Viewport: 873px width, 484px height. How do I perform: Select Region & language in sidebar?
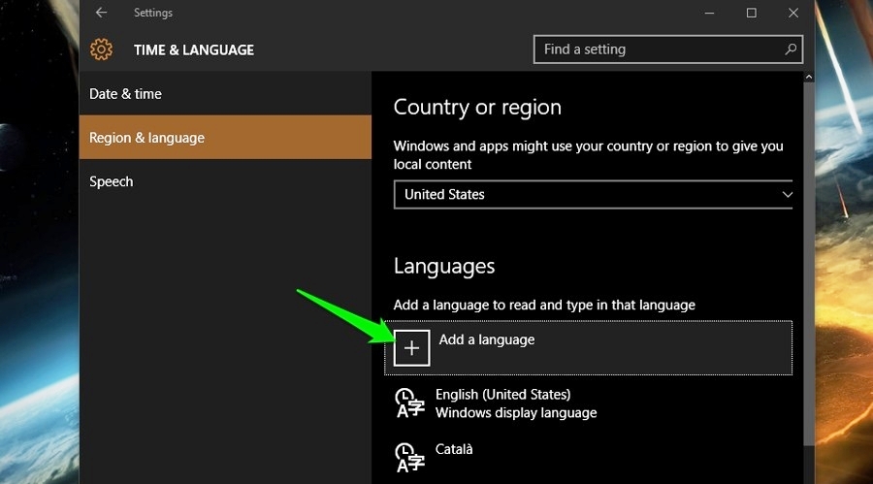[x=225, y=137]
